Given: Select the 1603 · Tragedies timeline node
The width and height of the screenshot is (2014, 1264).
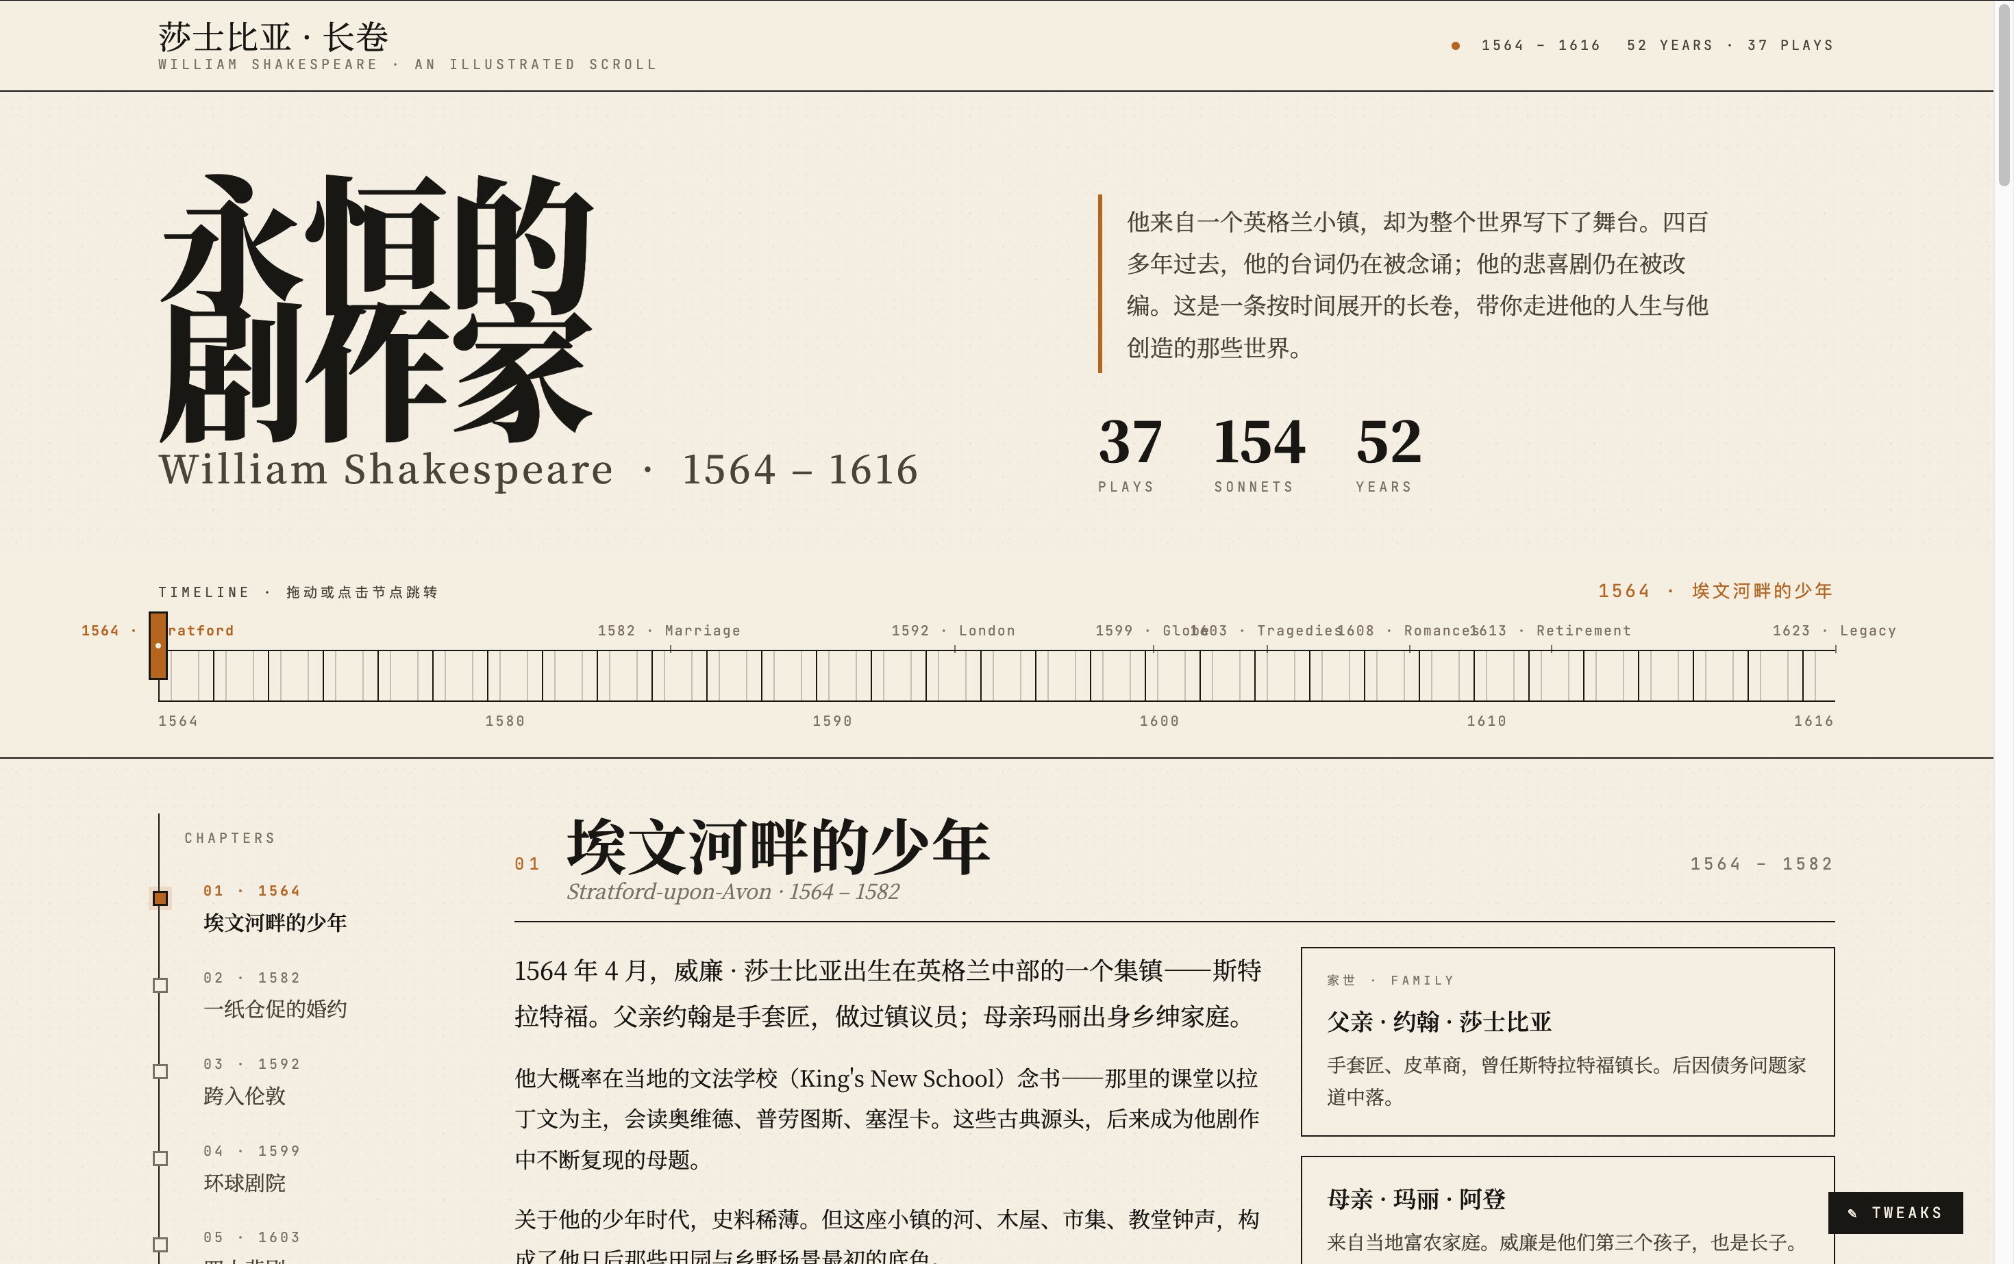Looking at the screenshot, I should pos(1266,631).
